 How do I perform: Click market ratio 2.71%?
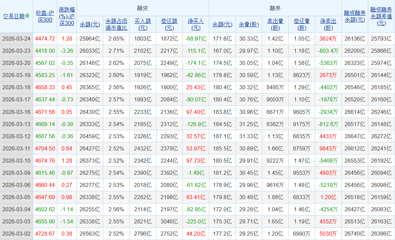coord(116,51)
